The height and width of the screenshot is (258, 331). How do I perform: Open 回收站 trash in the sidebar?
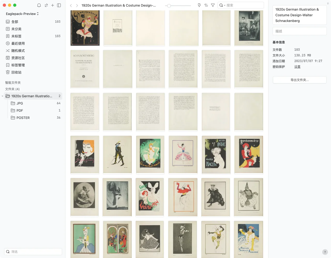click(x=33, y=72)
